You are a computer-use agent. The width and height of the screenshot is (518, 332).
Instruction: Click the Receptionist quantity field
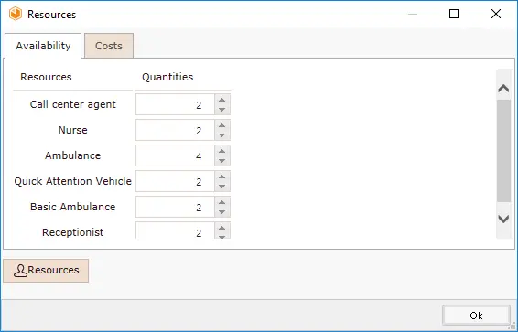175,230
